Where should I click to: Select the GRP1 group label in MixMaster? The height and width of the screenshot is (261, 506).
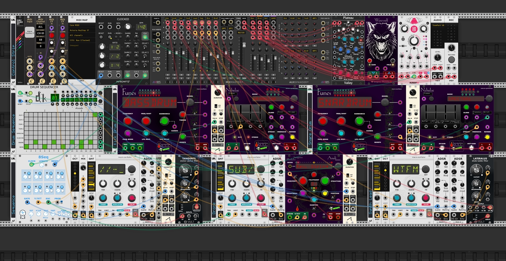point(224,29)
